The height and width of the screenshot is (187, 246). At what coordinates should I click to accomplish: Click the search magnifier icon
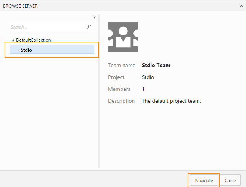tap(89, 27)
